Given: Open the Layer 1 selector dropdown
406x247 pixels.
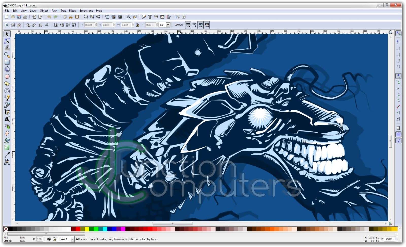Looking at the screenshot, I should coord(72,239).
